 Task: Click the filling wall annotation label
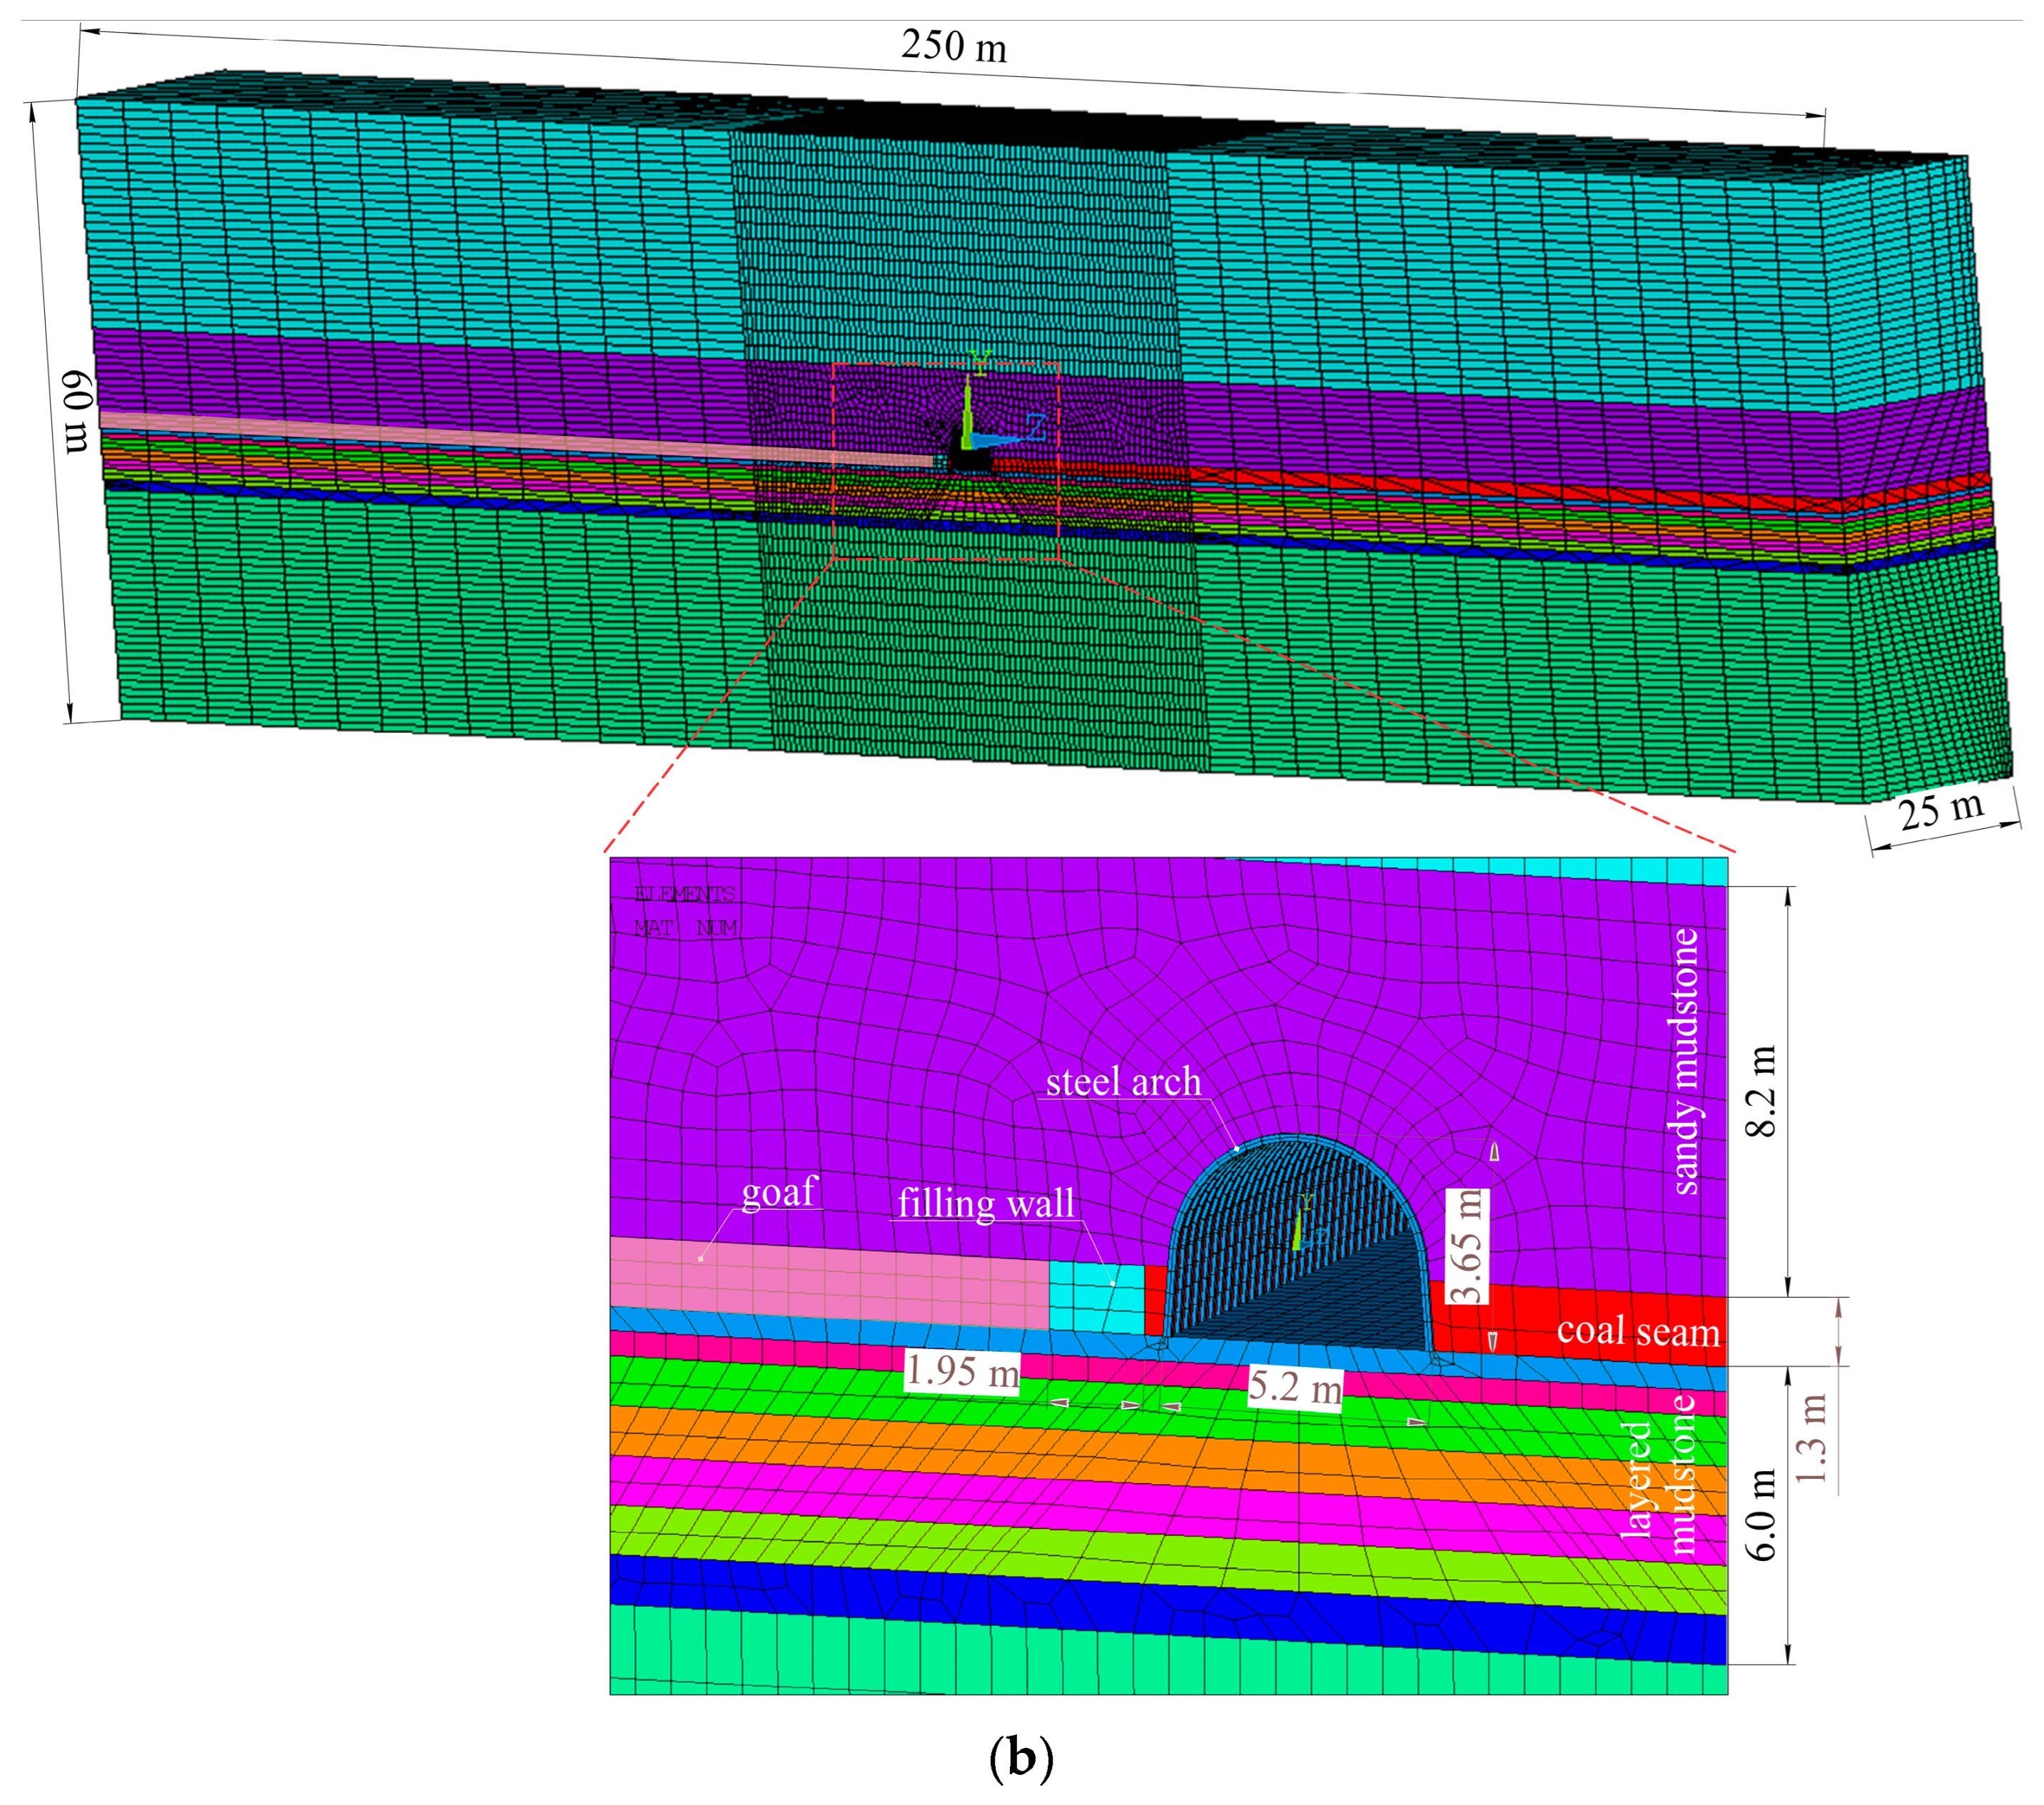point(986,1204)
